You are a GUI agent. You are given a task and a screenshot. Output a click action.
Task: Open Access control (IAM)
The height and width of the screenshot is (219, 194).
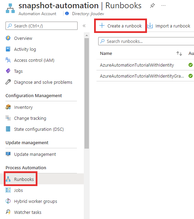pyautogui.click(x=34, y=60)
